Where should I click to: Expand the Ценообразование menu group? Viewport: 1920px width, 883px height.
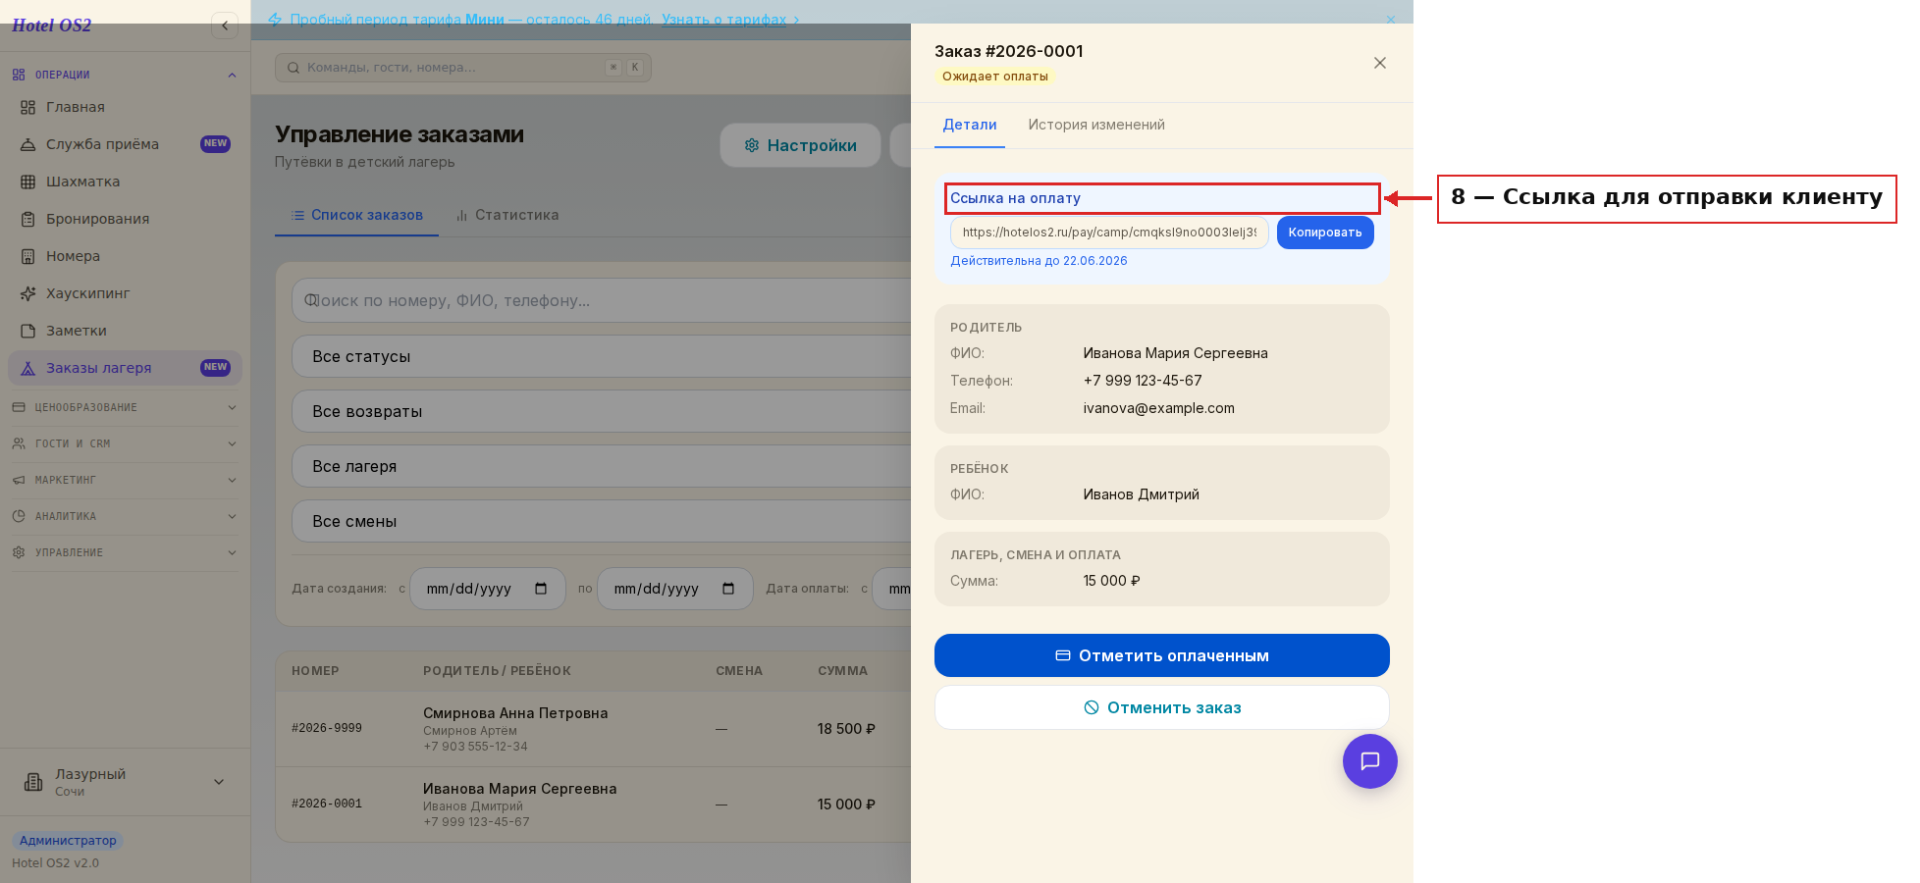pos(125,407)
